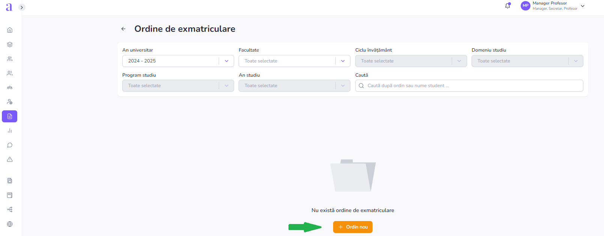
Task: Click the hierarchy tree sidebar icon
Action: (10, 209)
